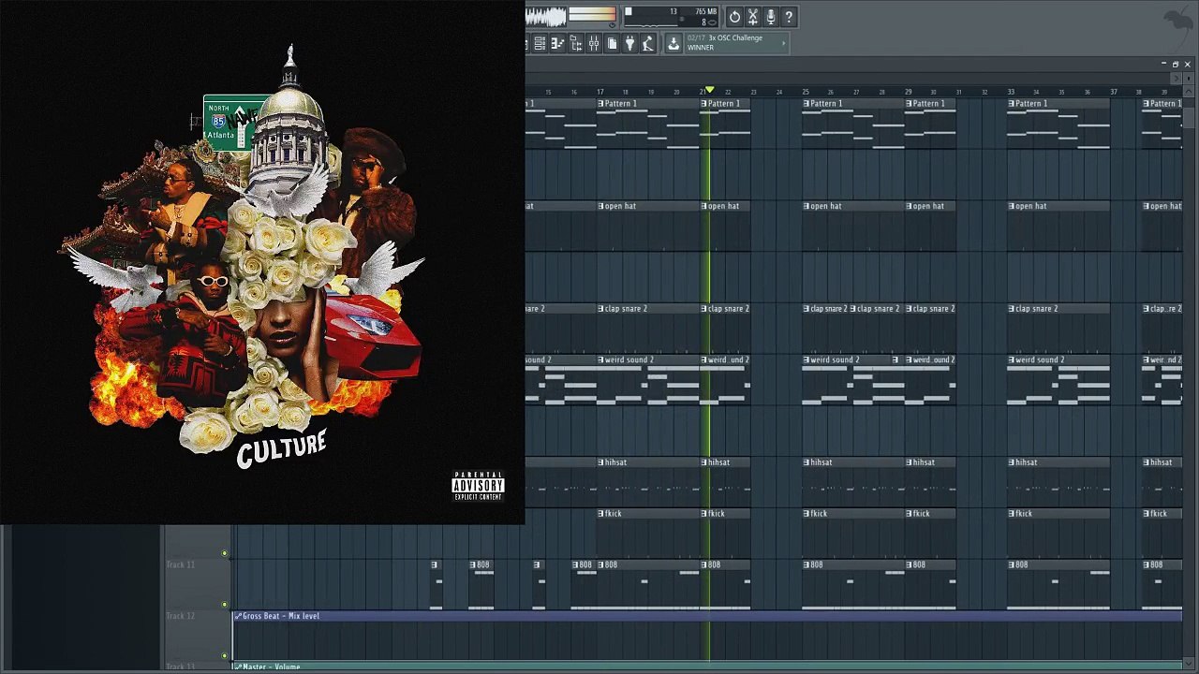Open clip menu icon of clap snare 2 at bar 33
This screenshot has width=1199, height=674.
pos(1014,309)
